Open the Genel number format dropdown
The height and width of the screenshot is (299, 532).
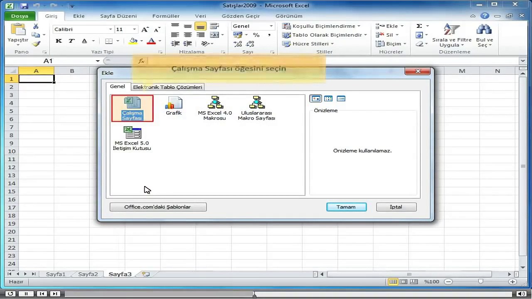[x=271, y=26]
